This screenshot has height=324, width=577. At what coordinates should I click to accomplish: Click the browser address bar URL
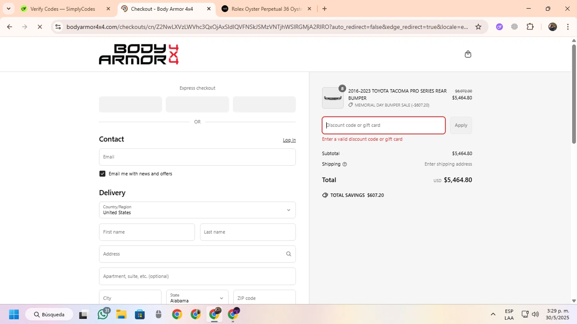[x=267, y=27]
